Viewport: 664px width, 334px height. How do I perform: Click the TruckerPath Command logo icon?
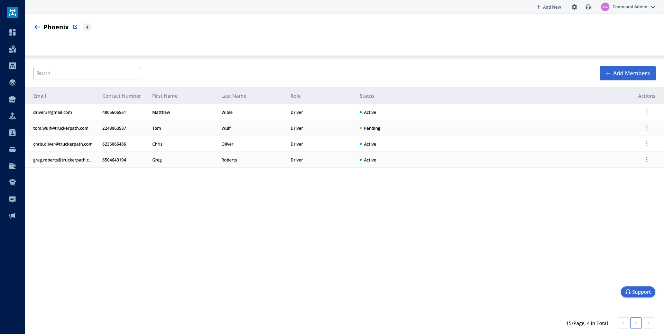point(12,13)
